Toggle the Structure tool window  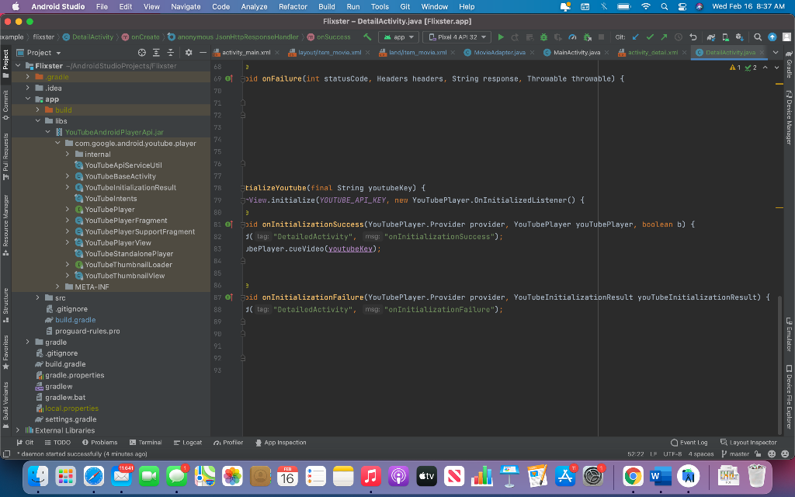[x=5, y=305]
